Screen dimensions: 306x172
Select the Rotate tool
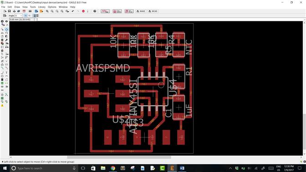click(6, 33)
